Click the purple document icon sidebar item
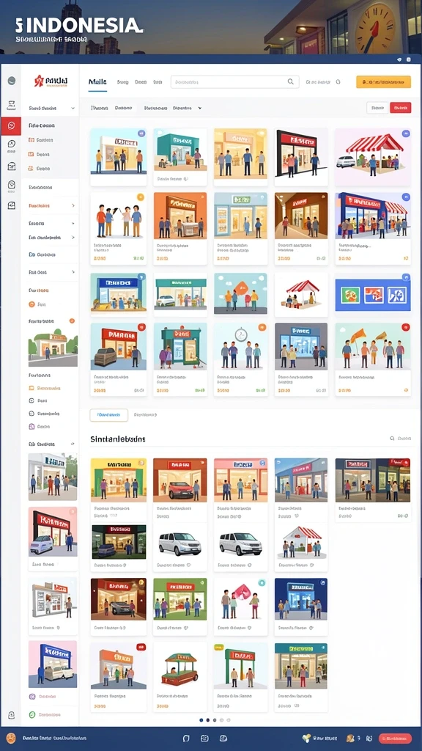Viewport: 422px width, 751px height. pyautogui.click(x=32, y=426)
